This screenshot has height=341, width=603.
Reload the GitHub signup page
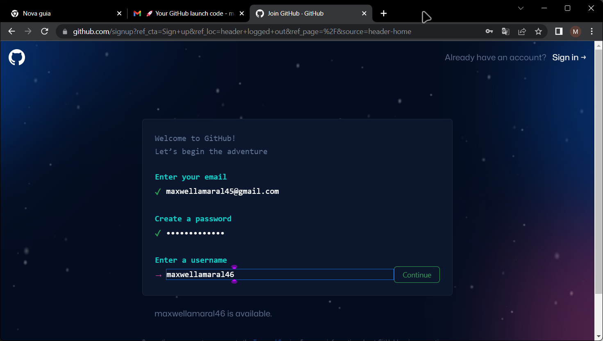point(45,32)
